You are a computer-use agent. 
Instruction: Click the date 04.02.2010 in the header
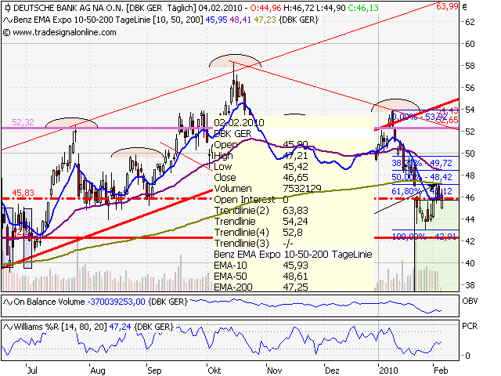[220, 8]
